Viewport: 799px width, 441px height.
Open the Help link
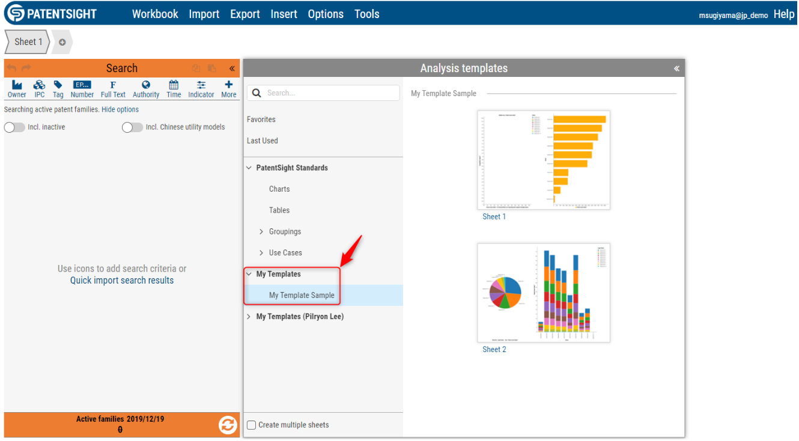pyautogui.click(x=784, y=14)
